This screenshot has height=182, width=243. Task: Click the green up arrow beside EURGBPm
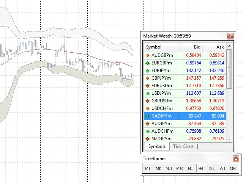tap(147, 63)
